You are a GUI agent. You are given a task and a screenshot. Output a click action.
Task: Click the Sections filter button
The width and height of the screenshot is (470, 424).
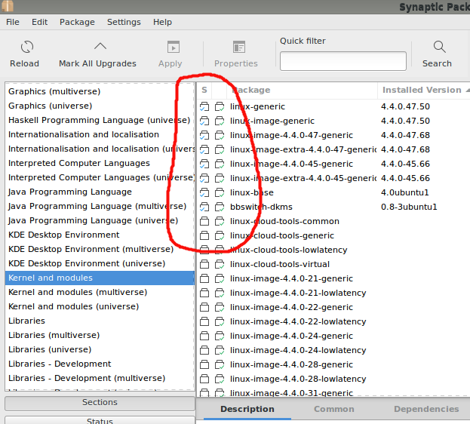click(x=100, y=402)
